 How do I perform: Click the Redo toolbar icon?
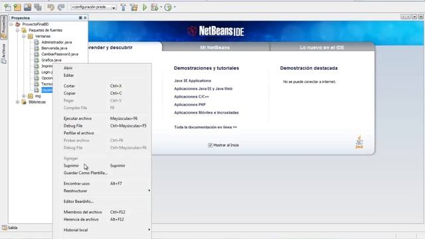tap(61, 7)
